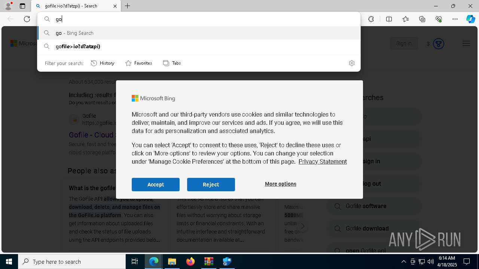
Task: Open network icon in system tray
Action: coord(422,262)
